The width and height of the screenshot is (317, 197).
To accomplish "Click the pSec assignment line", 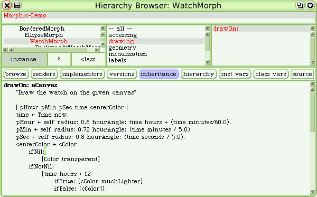I will coord(100,137).
